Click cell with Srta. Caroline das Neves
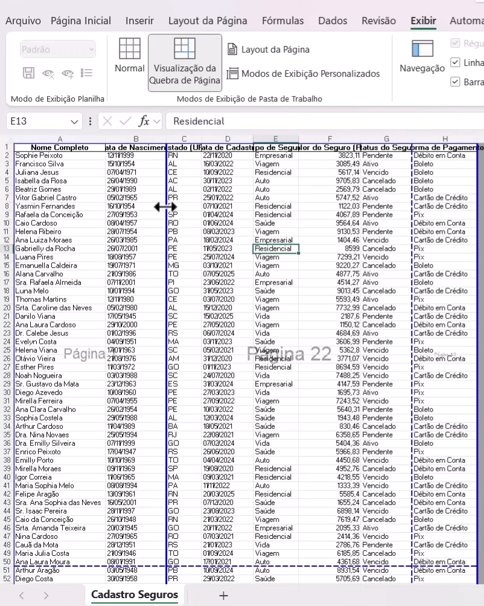The width and height of the screenshot is (484, 606). [59, 308]
